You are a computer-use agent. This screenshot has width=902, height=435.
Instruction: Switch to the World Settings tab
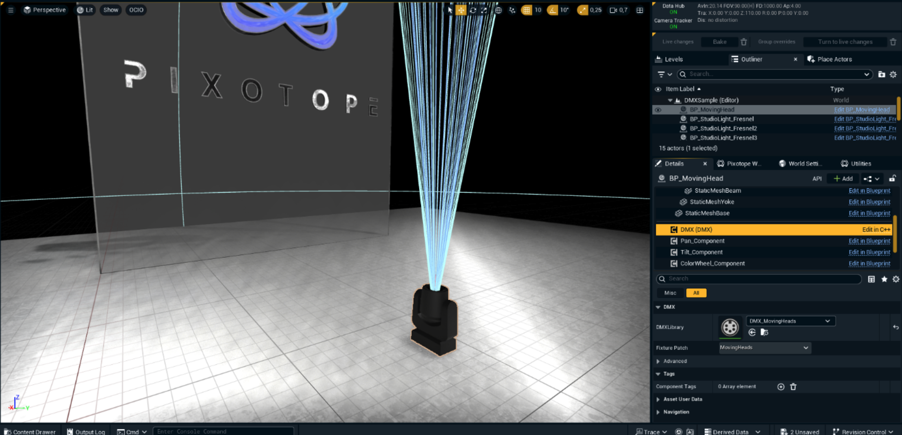801,164
